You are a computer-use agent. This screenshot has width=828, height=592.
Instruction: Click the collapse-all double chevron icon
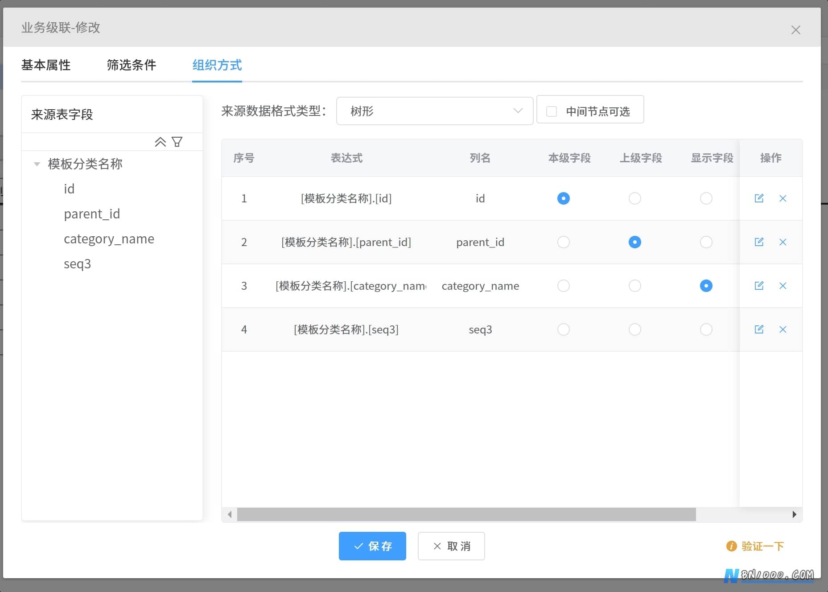coord(161,142)
